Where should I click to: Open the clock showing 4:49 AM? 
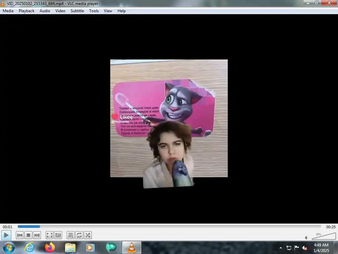tap(321, 248)
